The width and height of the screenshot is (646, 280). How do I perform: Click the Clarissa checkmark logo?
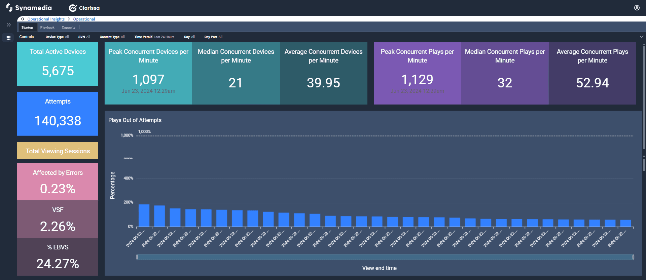coord(73,8)
